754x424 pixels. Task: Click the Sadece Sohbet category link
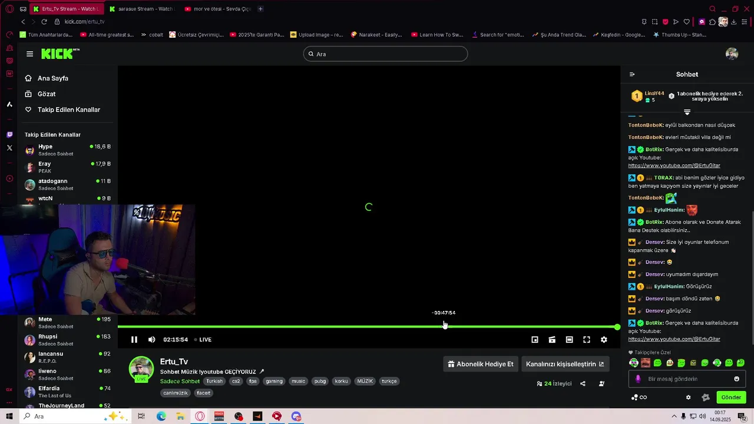point(180,381)
